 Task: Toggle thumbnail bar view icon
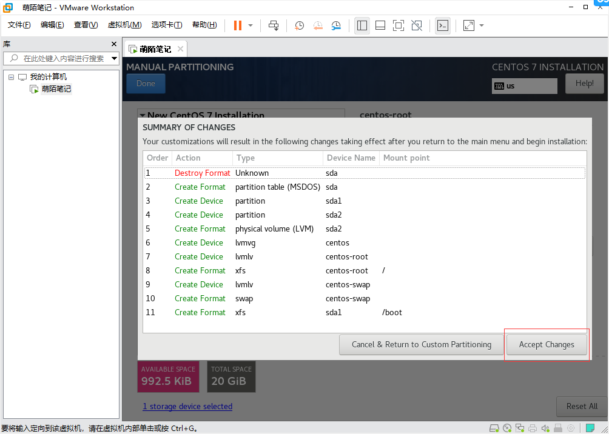click(380, 25)
